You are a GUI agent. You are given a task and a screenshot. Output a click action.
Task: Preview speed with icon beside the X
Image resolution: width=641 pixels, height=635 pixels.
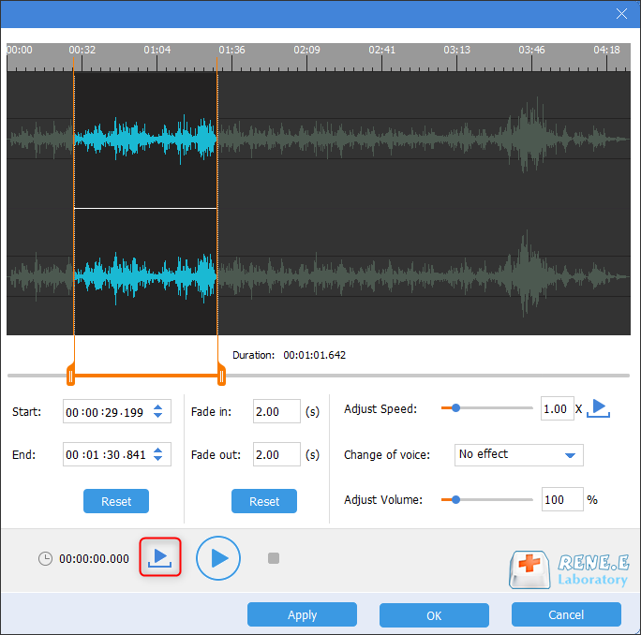click(x=598, y=408)
